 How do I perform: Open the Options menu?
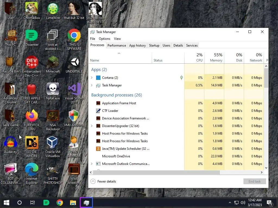tap(105, 39)
